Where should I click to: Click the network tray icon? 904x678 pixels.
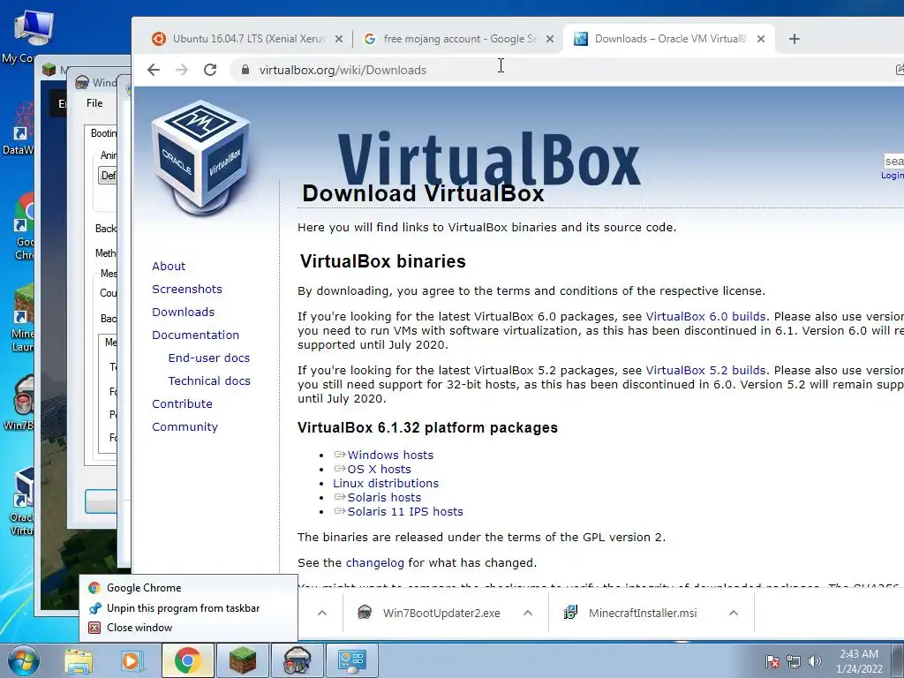794,661
